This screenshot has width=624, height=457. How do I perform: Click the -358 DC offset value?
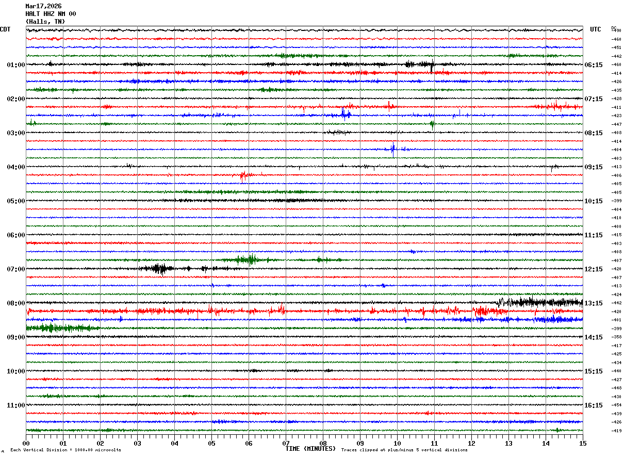(x=616, y=337)
